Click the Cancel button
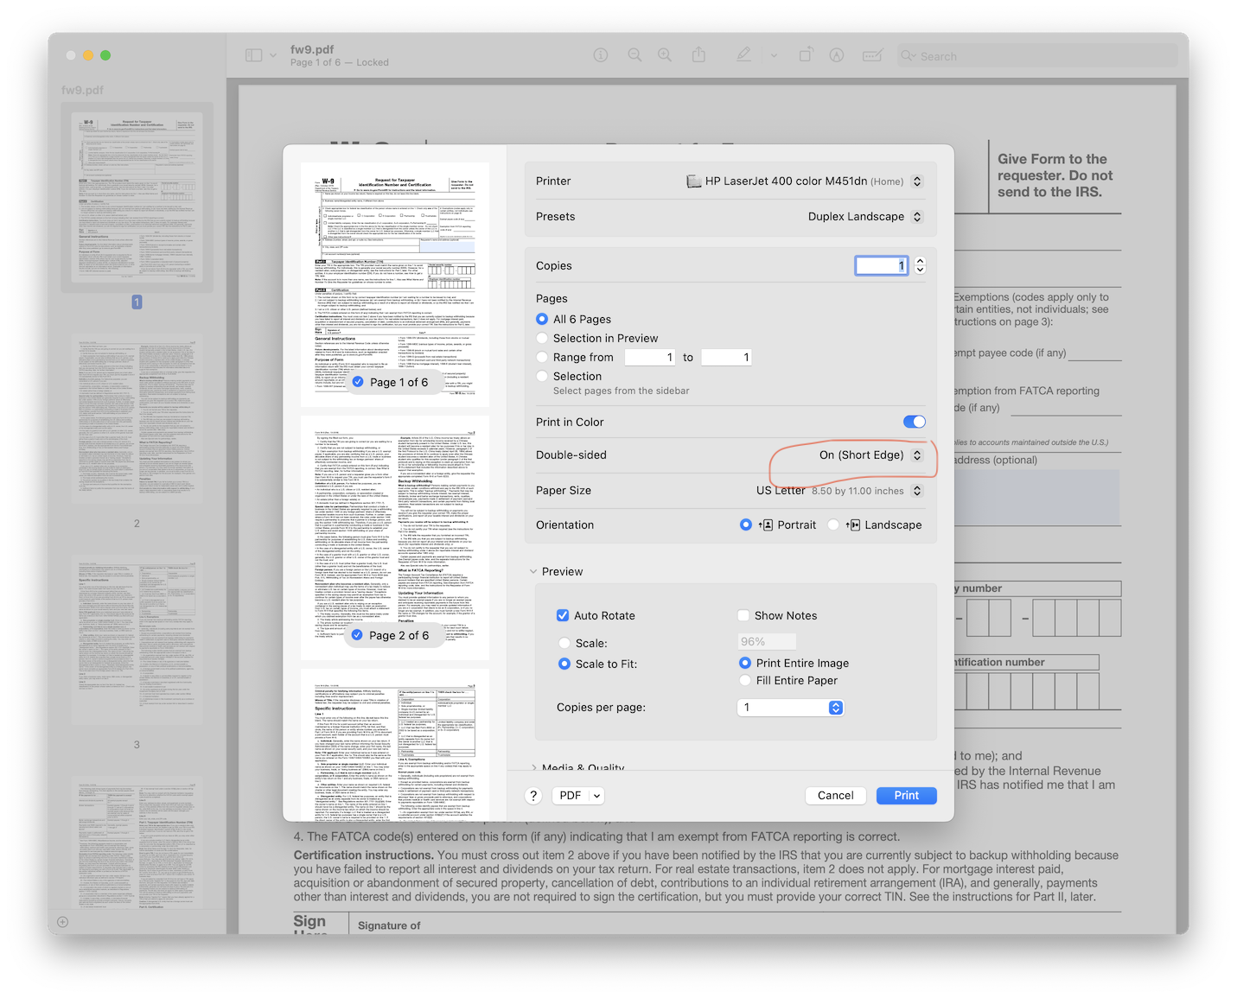The image size is (1237, 998). pos(836,796)
